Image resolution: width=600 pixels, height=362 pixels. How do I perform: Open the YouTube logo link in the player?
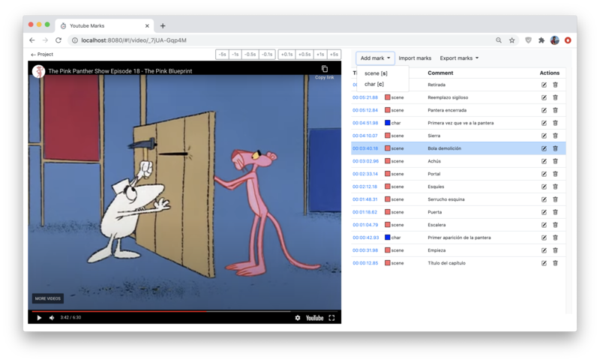pos(314,318)
